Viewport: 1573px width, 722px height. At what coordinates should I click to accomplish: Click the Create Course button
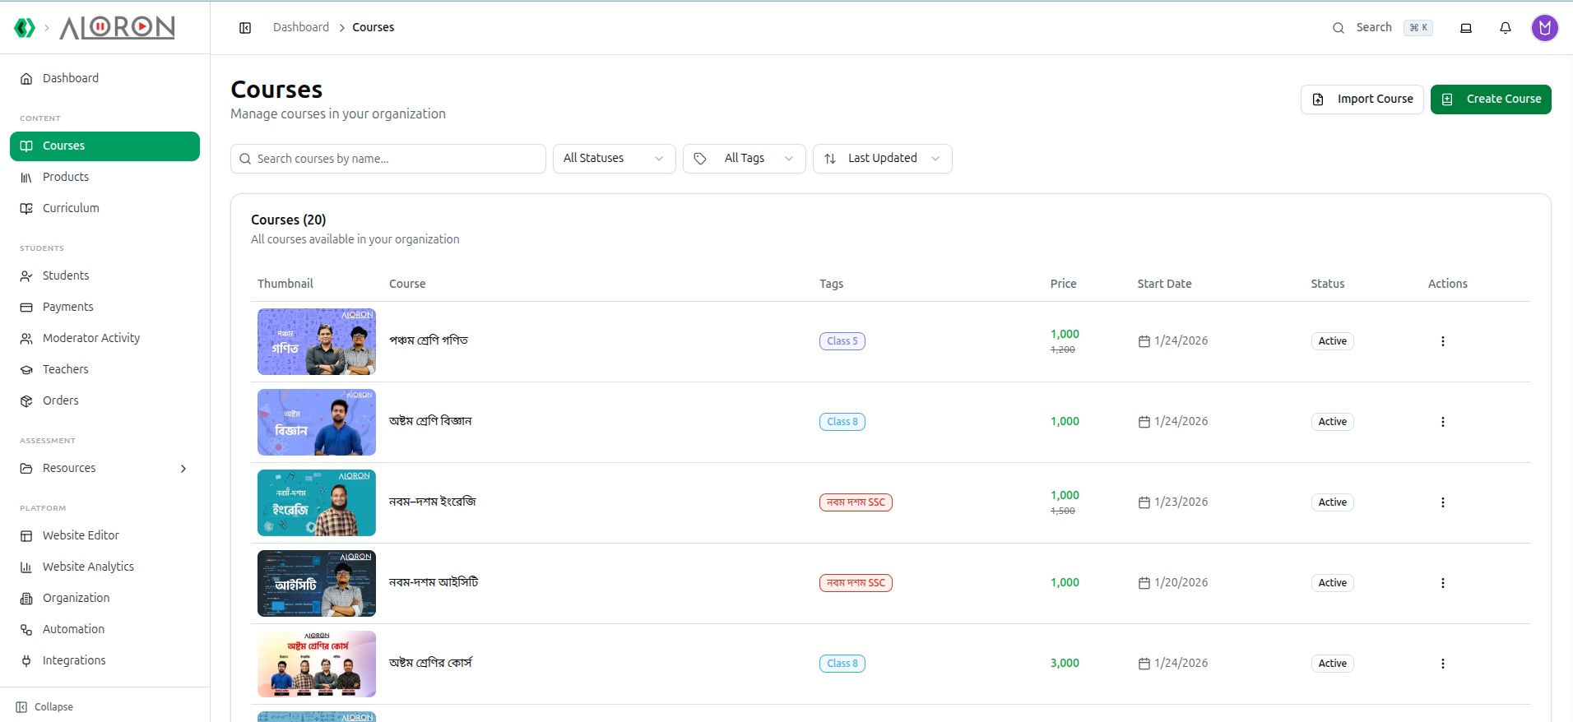[x=1491, y=100]
